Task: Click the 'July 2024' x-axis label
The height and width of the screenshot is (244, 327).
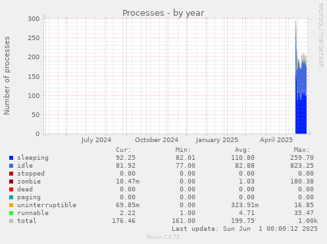Action: 96,140
